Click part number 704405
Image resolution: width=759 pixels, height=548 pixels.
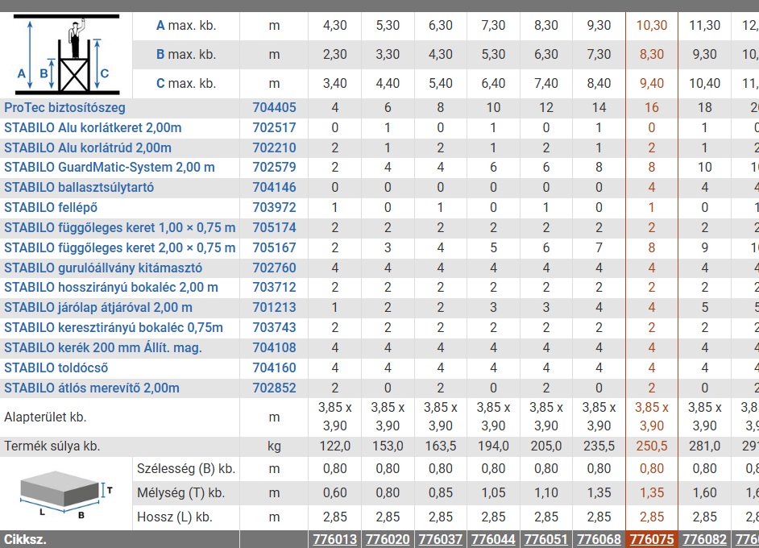[x=274, y=107]
